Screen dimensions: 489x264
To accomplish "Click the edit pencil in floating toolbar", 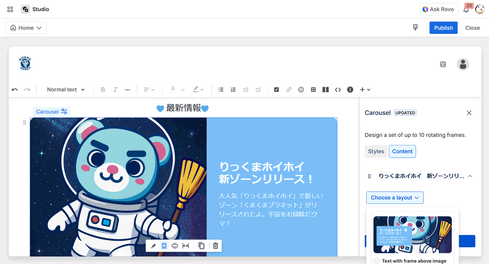I will pyautogui.click(x=153, y=246).
